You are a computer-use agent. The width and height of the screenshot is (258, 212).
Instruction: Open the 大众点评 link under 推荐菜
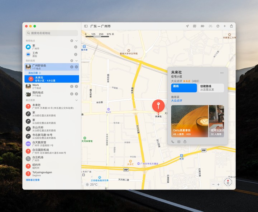click(x=176, y=101)
